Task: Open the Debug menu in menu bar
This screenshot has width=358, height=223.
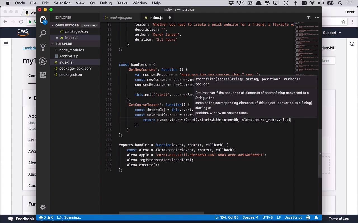Action: [106, 3]
